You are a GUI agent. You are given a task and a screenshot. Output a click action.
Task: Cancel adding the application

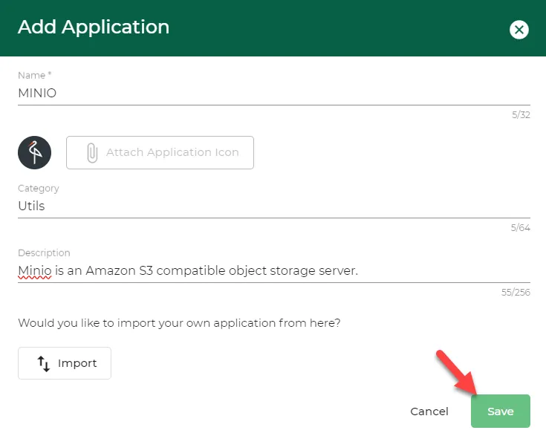point(429,411)
